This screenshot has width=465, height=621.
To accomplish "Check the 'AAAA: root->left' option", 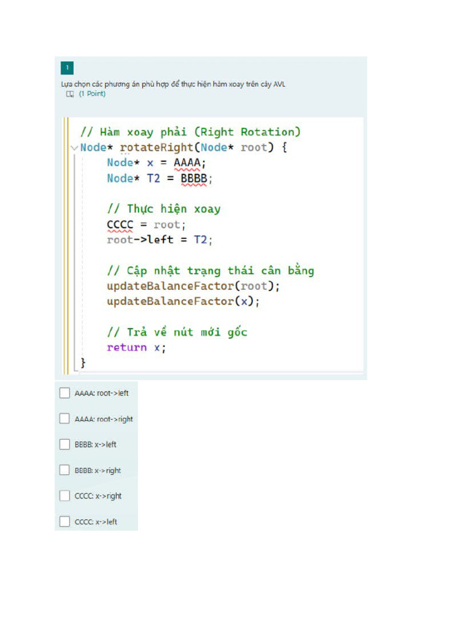I will [x=65, y=393].
